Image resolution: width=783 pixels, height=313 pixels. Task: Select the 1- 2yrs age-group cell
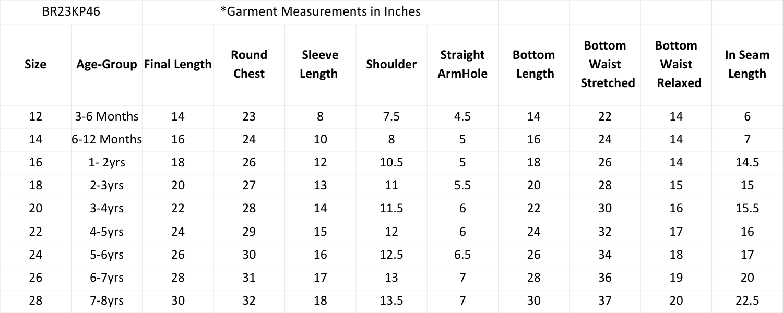pos(106,163)
